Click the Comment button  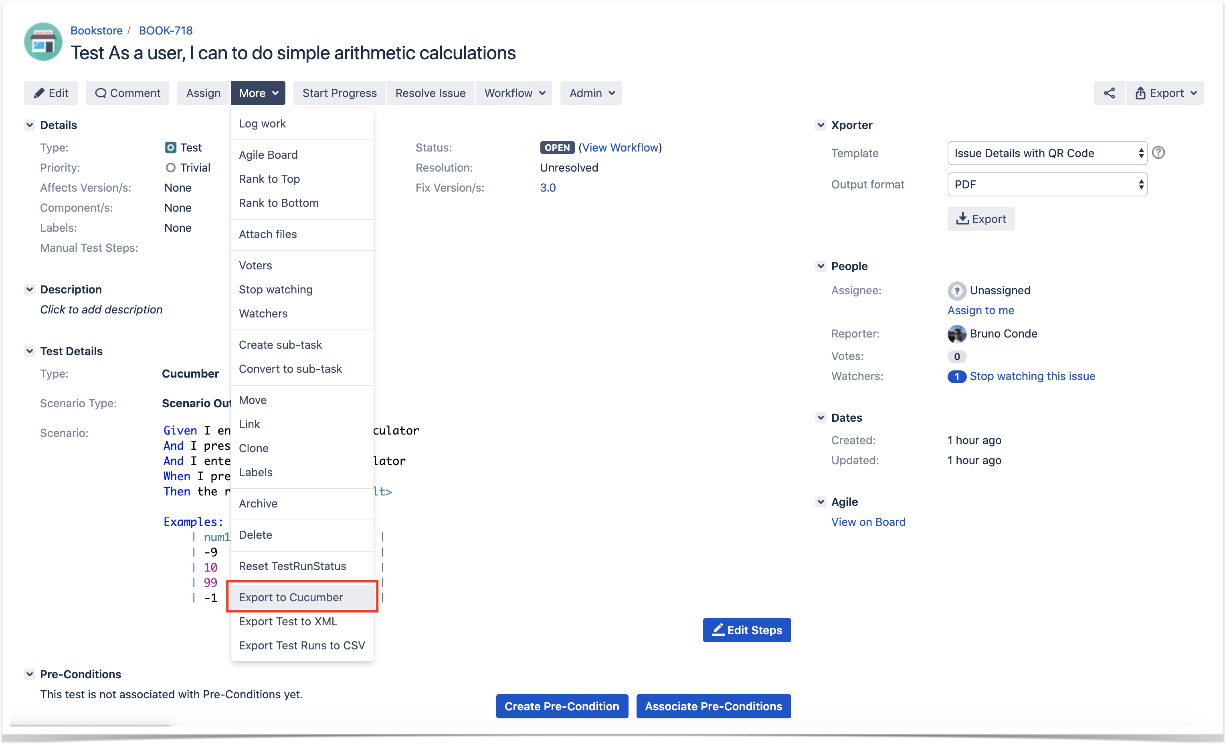(x=128, y=93)
